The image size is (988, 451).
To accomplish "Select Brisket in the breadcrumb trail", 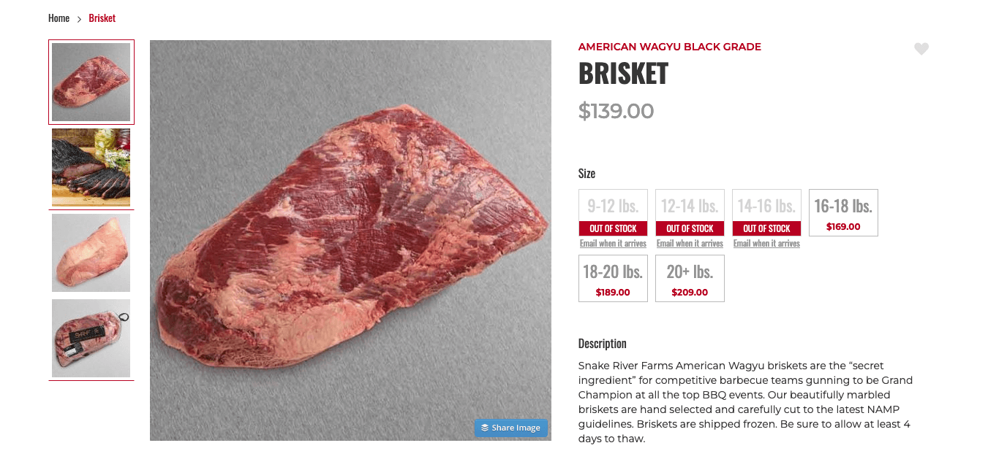I will pyautogui.click(x=102, y=18).
